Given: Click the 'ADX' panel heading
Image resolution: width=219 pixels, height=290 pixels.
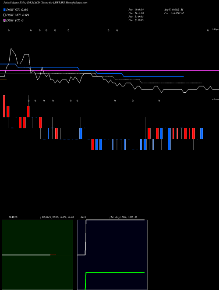Looking at the screenshot, I should tap(83, 217).
